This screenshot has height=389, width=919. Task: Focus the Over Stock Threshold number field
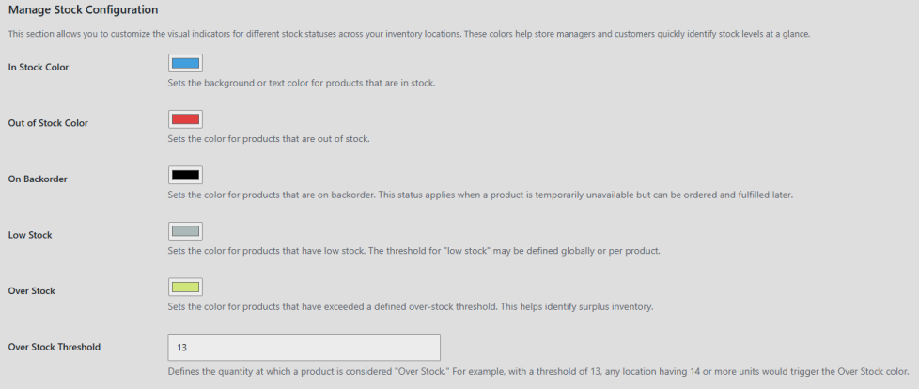point(304,348)
